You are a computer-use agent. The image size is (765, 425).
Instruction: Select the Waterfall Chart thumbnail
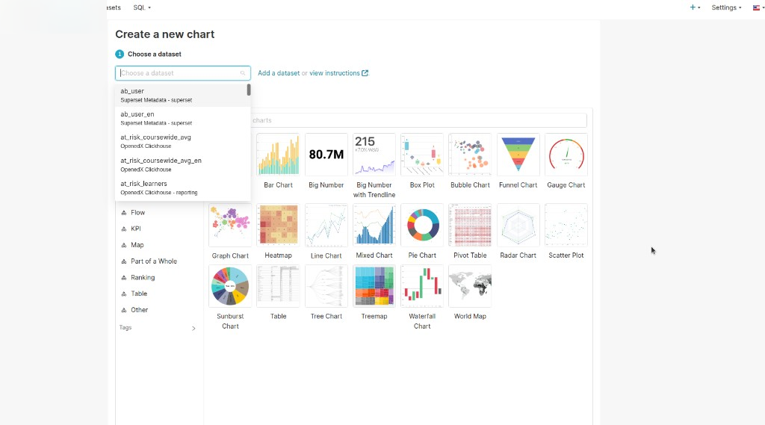pos(422,286)
